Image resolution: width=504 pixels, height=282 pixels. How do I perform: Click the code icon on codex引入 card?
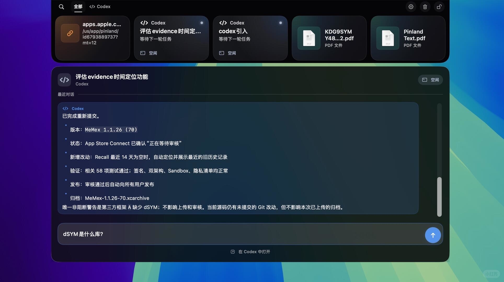click(223, 23)
